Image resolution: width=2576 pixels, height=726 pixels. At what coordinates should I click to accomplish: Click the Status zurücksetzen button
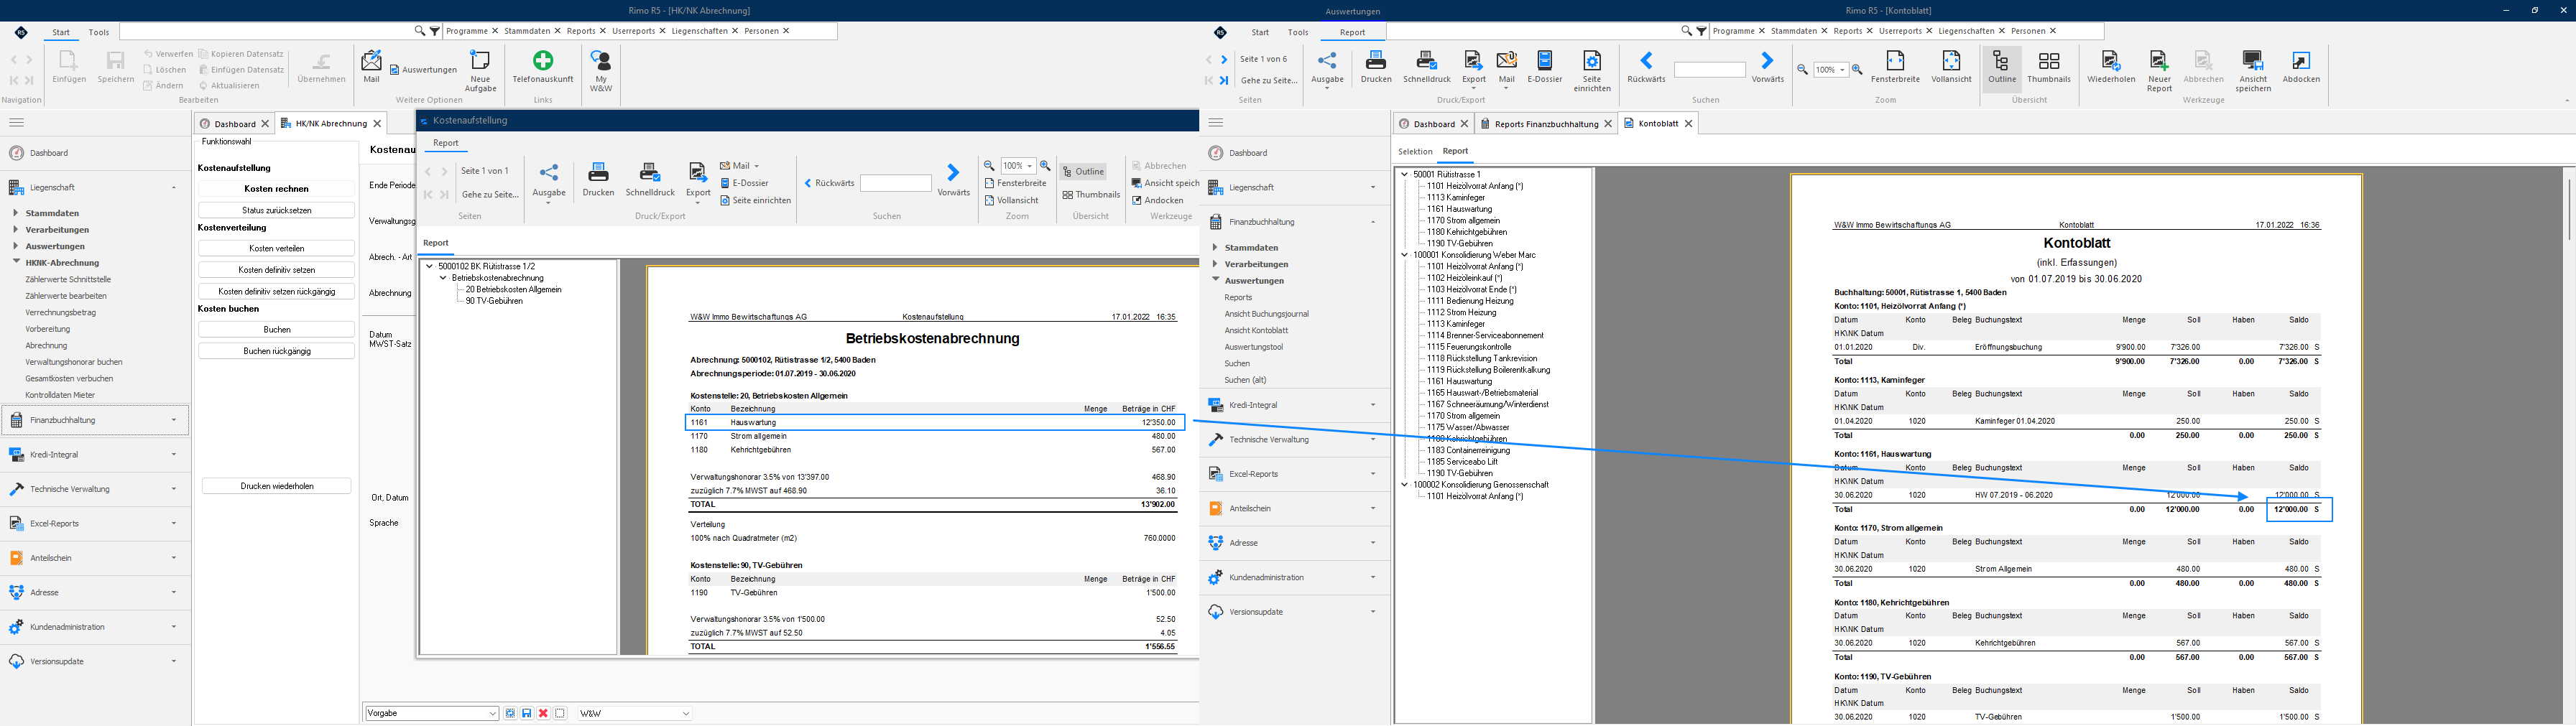(x=277, y=211)
